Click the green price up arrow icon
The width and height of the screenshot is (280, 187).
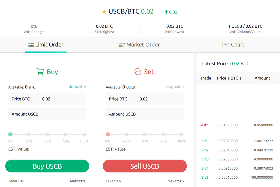point(167,12)
